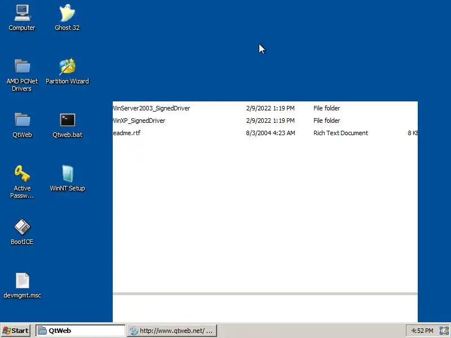Click date cell of WinServer2003_SignedDriver row
Viewport: 451px width, 338px height.
click(x=271, y=108)
